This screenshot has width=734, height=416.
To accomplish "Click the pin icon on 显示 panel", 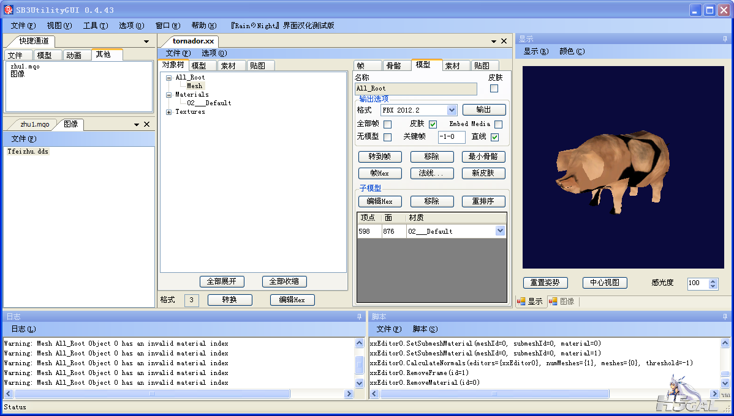I will tap(725, 39).
